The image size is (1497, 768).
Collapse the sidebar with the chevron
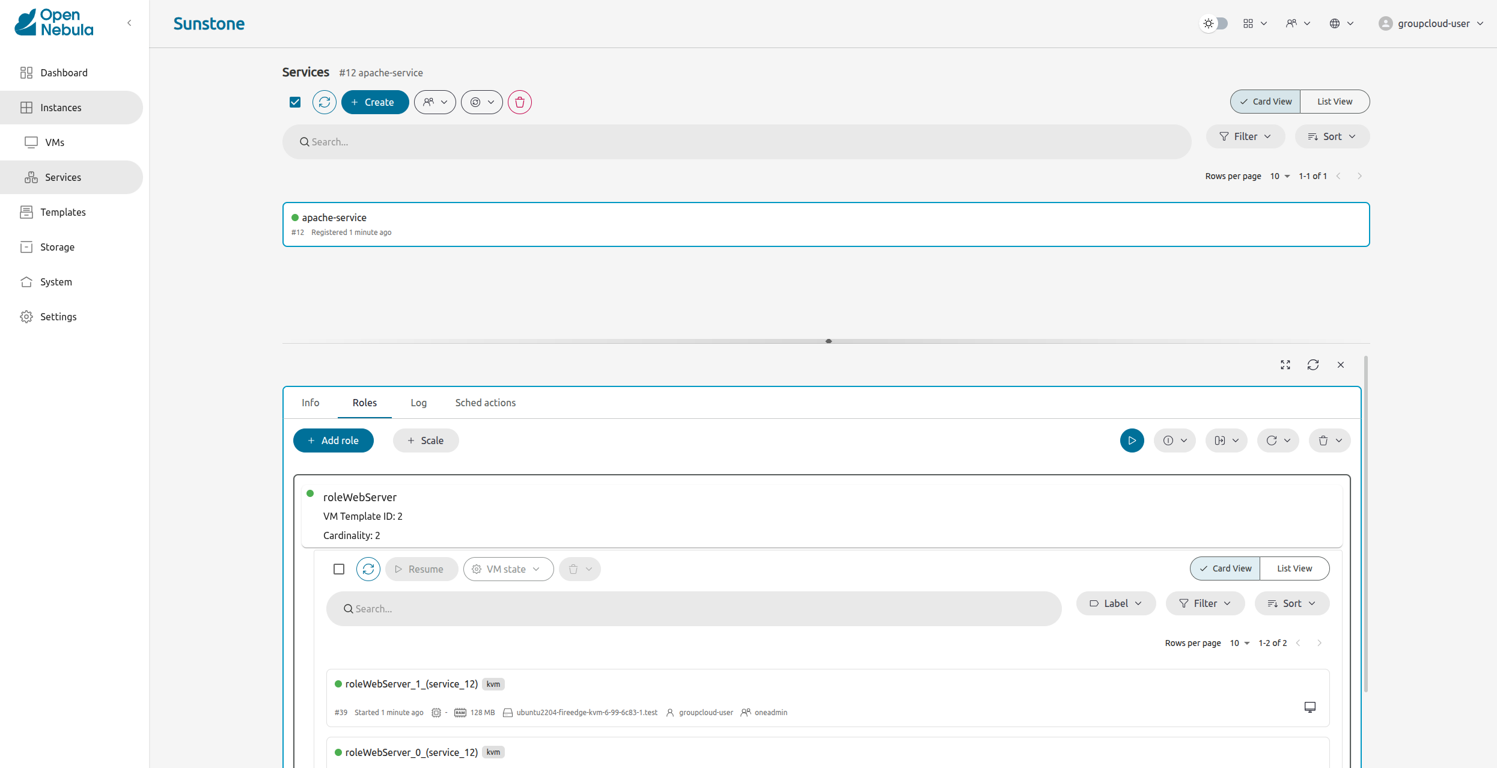(x=129, y=23)
